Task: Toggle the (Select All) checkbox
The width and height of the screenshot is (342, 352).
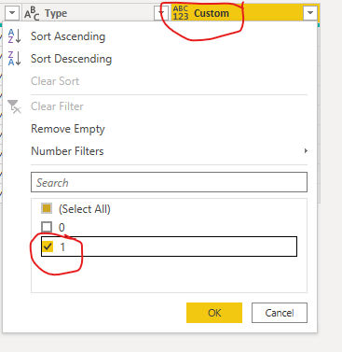Action: point(47,208)
